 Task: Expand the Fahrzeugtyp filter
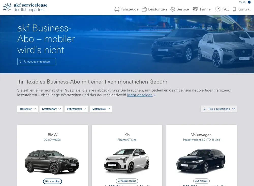point(76,109)
